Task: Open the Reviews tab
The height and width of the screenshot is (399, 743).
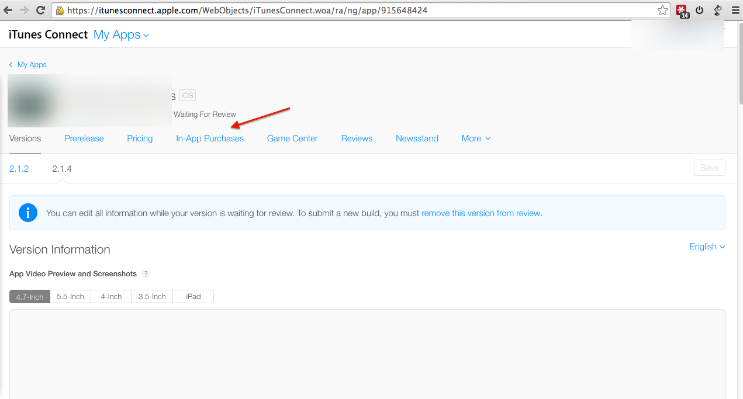Action: 357,138
